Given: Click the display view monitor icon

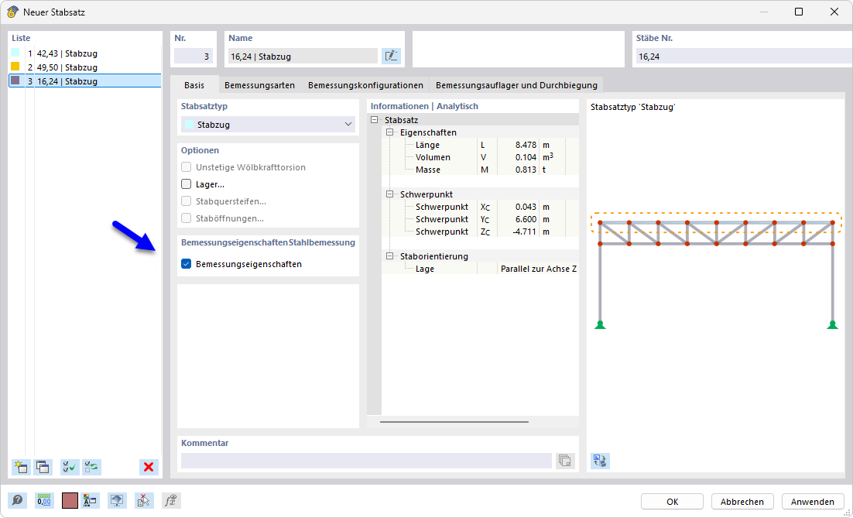Looking at the screenshot, I should click(117, 501).
